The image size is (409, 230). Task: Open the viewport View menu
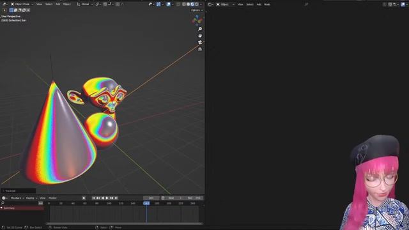pyautogui.click(x=39, y=4)
